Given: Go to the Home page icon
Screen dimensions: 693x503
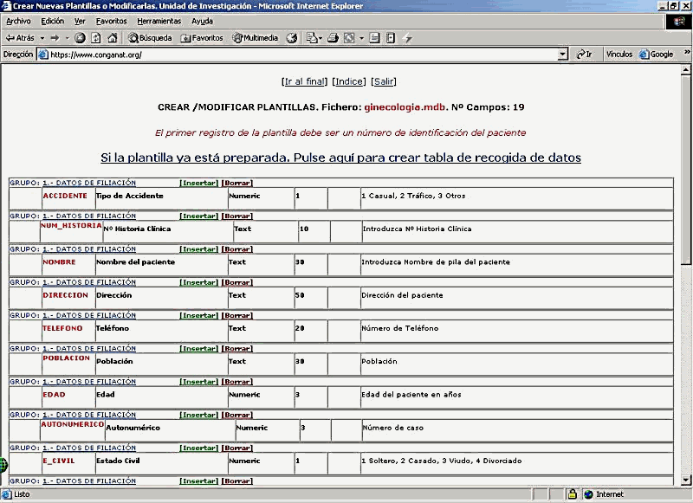Looking at the screenshot, I should pyautogui.click(x=111, y=38).
